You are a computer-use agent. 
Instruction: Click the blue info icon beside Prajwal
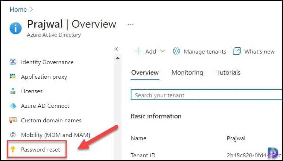tap(15, 28)
